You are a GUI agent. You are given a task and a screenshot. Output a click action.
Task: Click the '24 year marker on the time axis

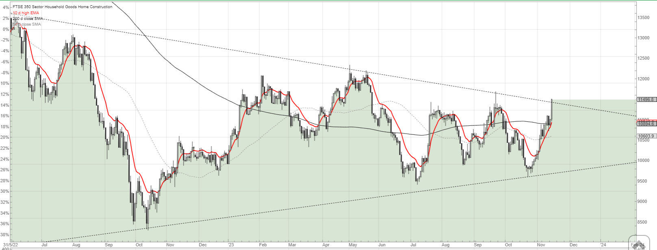coord(603,245)
